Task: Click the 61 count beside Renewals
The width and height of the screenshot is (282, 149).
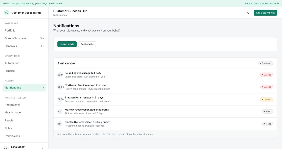Action: pyautogui.click(x=42, y=46)
